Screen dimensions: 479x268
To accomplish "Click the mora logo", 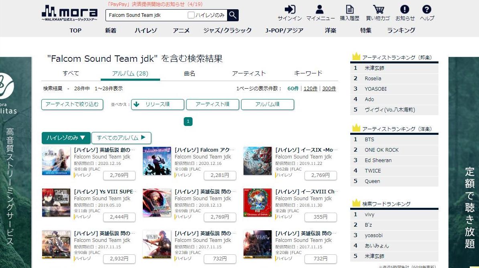I will click(x=69, y=13).
